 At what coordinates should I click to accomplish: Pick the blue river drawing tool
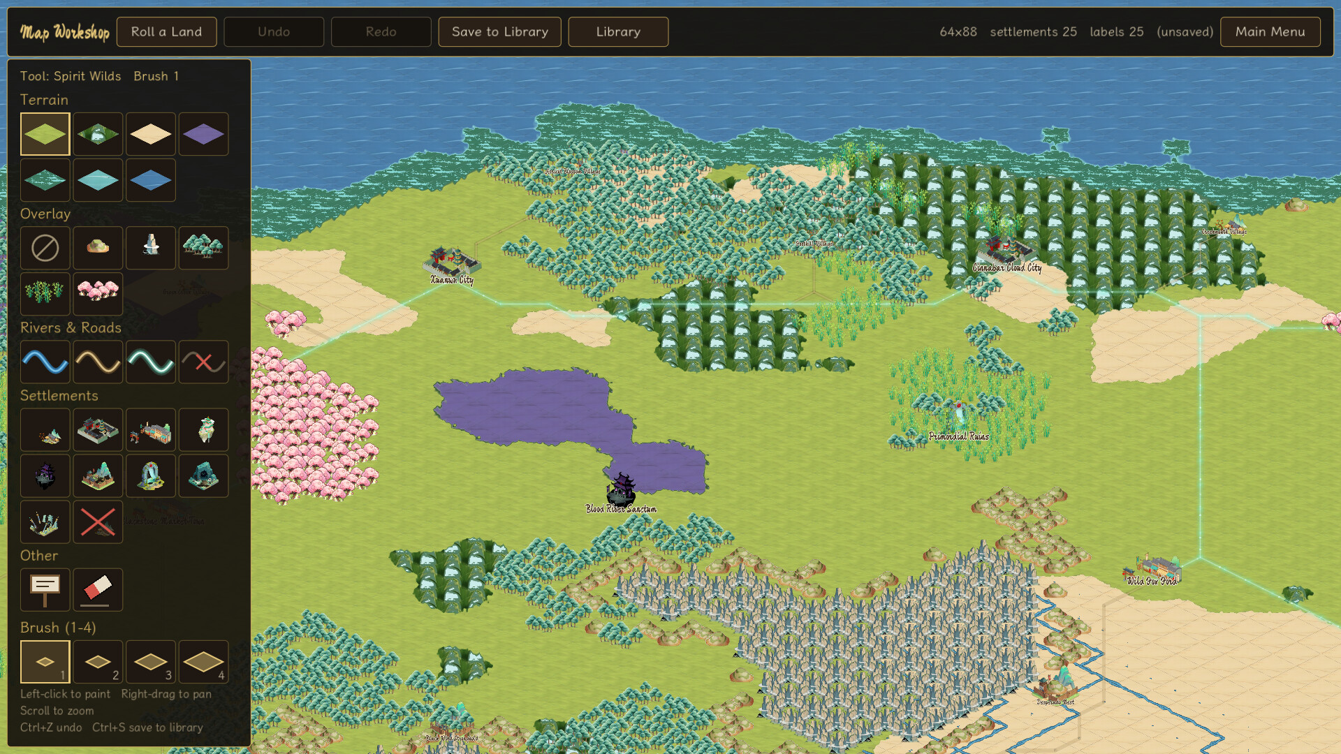(x=45, y=362)
